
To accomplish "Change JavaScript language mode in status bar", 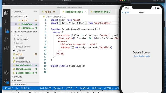I will 84,88.
